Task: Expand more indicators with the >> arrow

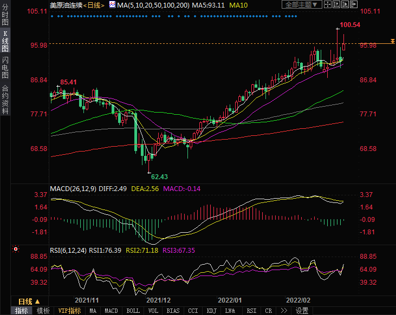Action: tap(283, 311)
